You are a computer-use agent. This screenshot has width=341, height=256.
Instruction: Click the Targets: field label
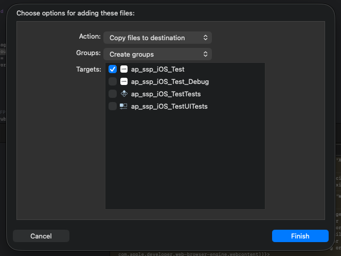tap(88, 70)
